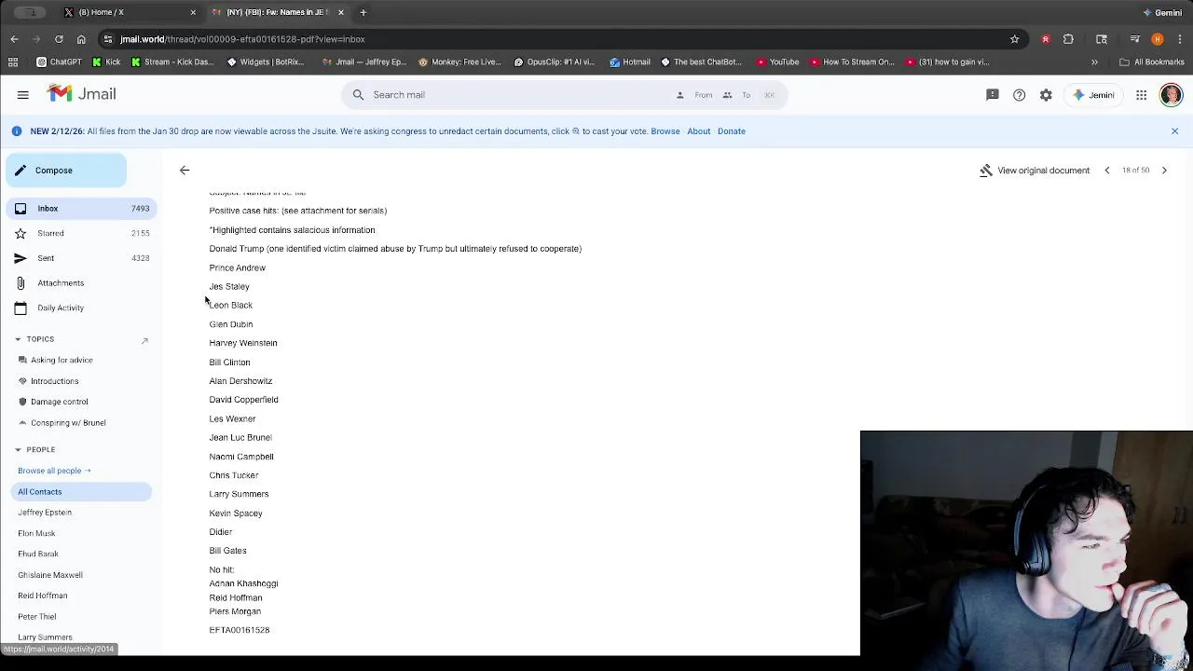Open Gemini in browser title bar
Screen dimensions: 1193x671
[1162, 12]
